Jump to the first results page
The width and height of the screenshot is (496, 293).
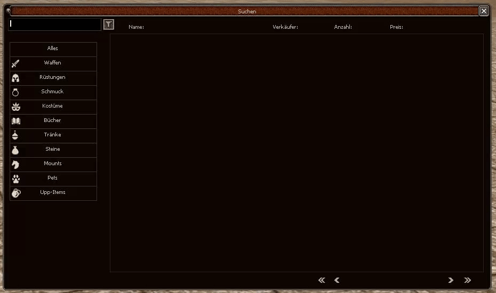tap(322, 280)
